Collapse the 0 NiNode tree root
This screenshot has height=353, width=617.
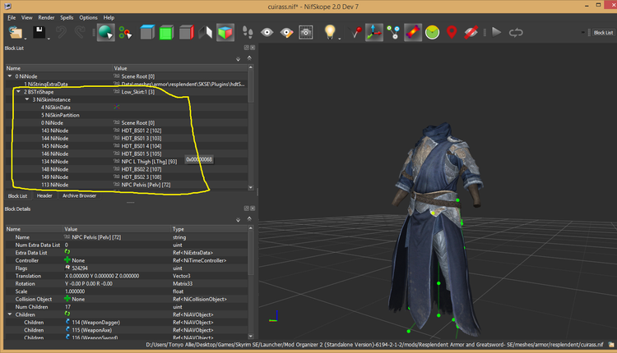(x=10, y=76)
